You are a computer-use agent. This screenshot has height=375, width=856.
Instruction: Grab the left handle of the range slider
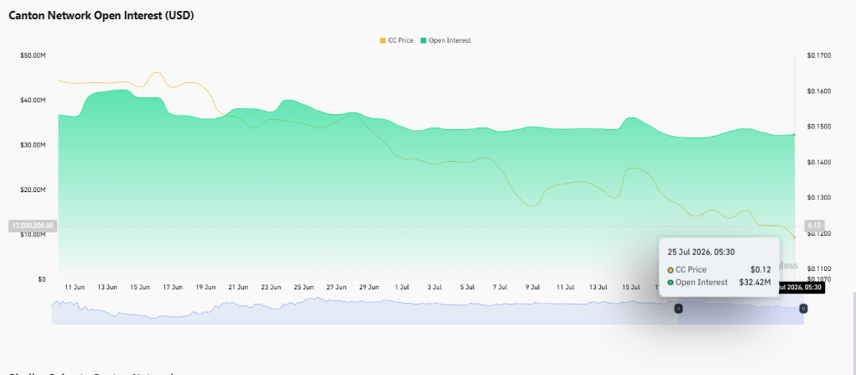click(x=678, y=309)
